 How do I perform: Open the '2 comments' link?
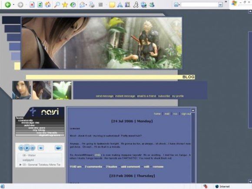coord(93,167)
